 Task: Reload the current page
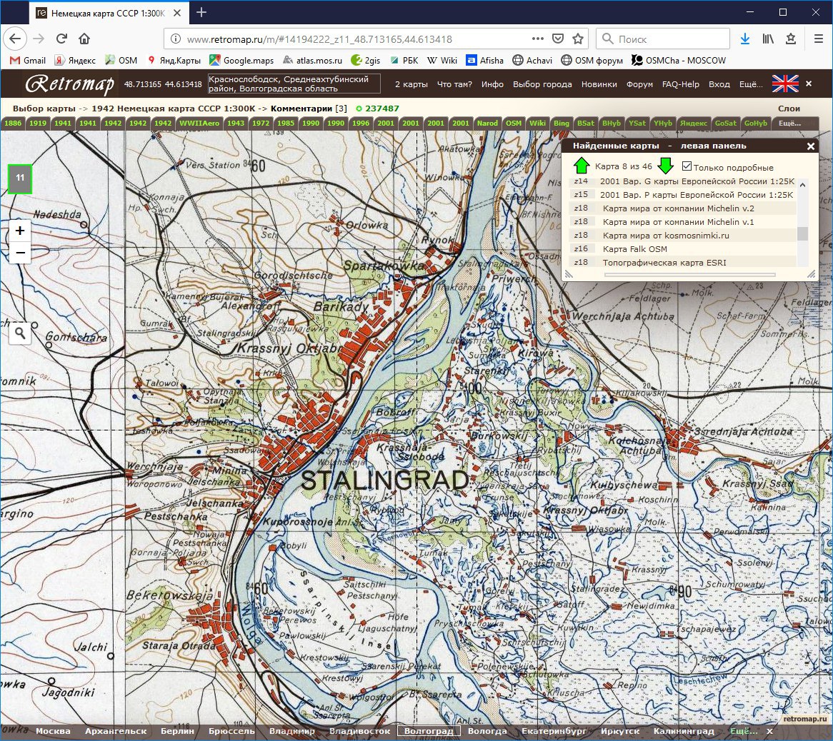(x=61, y=39)
